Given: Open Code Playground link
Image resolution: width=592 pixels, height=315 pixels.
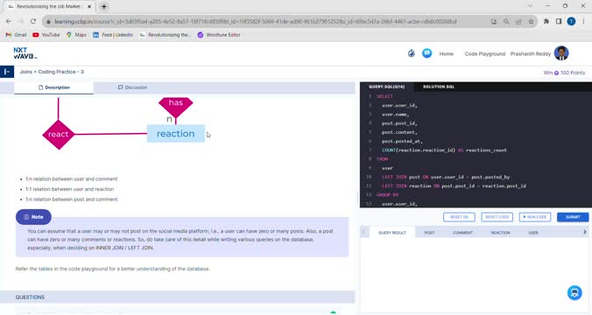Looking at the screenshot, I should pos(485,54).
